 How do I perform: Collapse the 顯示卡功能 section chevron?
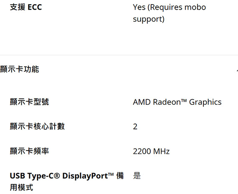click(237, 70)
